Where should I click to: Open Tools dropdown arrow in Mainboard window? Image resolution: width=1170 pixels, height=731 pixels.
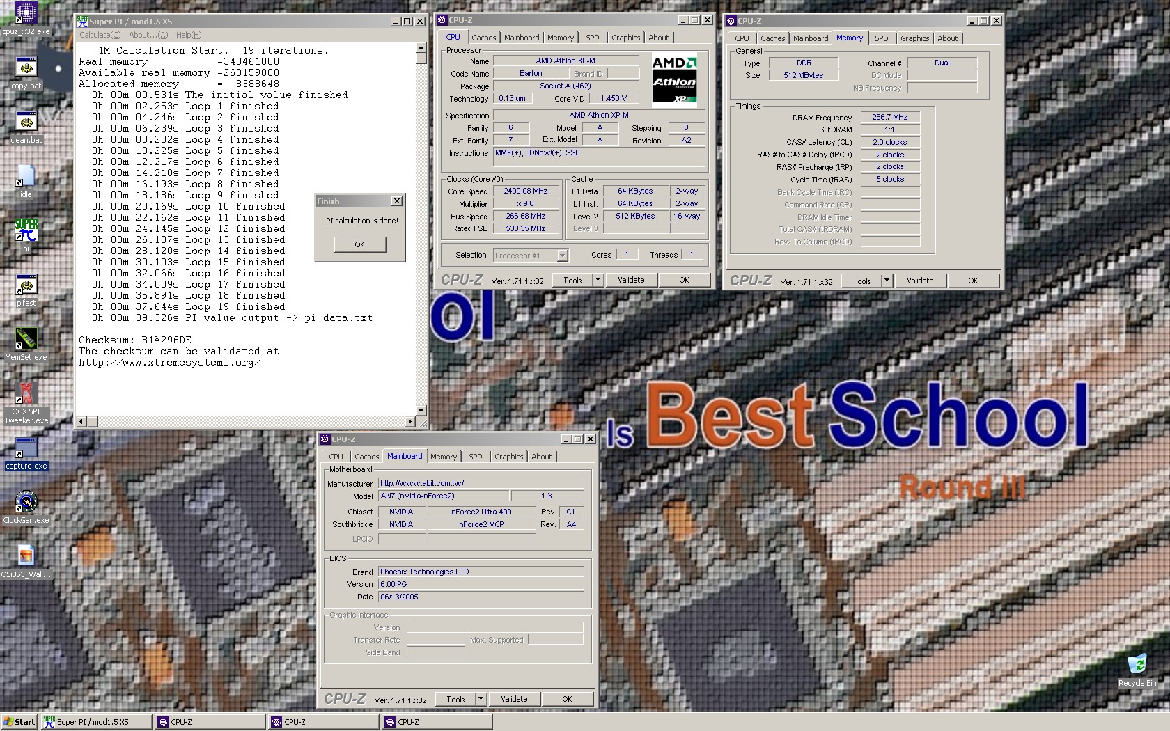(x=480, y=699)
